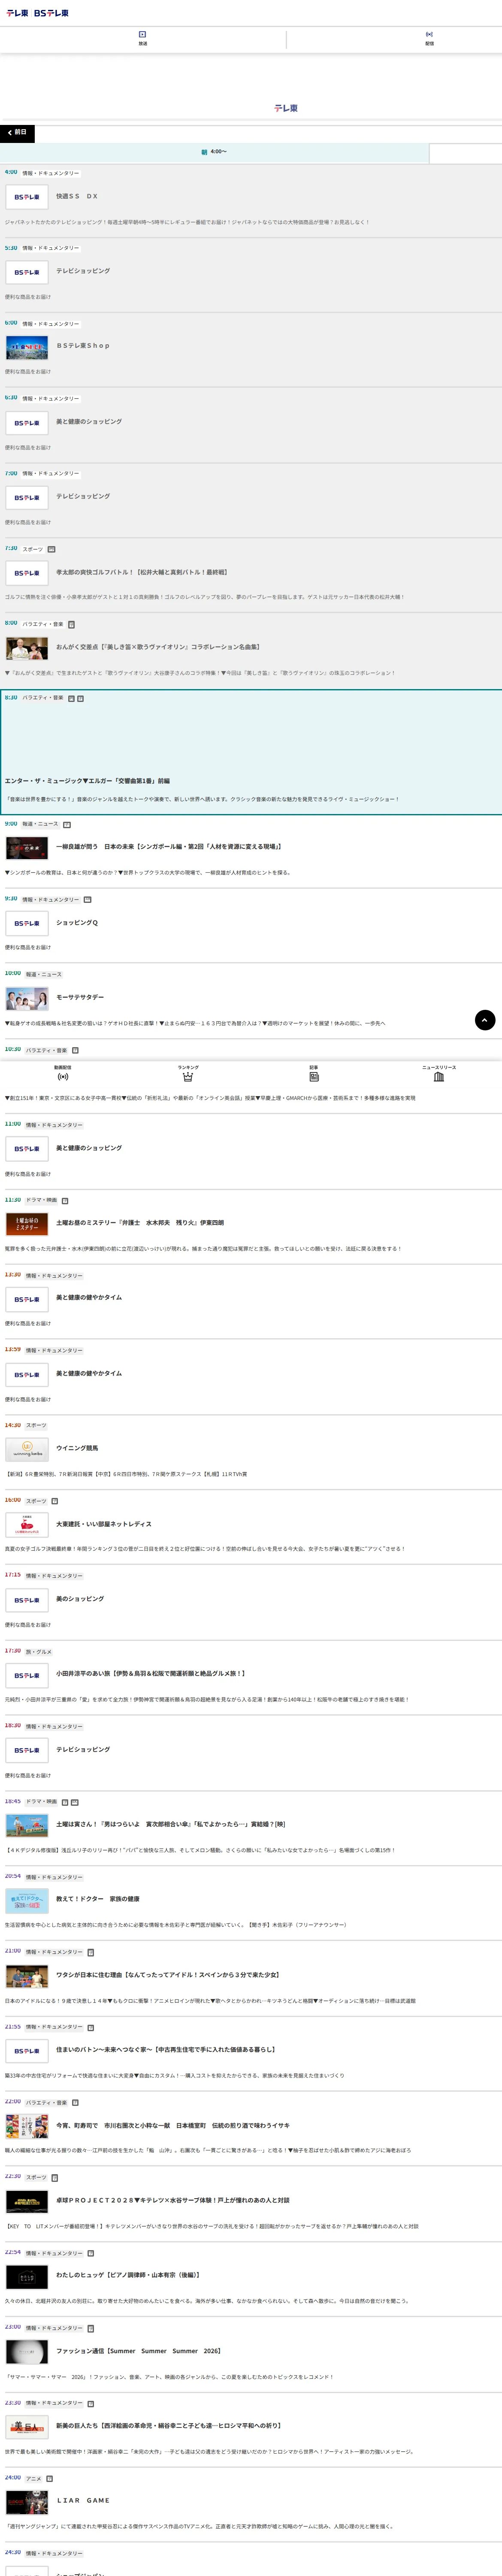
Task: Click the badge icon beside 8:00 バラエティ・音楽
Action: click(71, 624)
